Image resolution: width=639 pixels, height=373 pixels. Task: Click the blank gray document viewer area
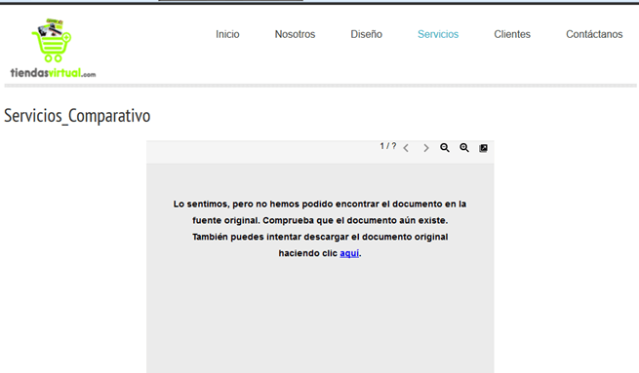pyautogui.click(x=320, y=317)
